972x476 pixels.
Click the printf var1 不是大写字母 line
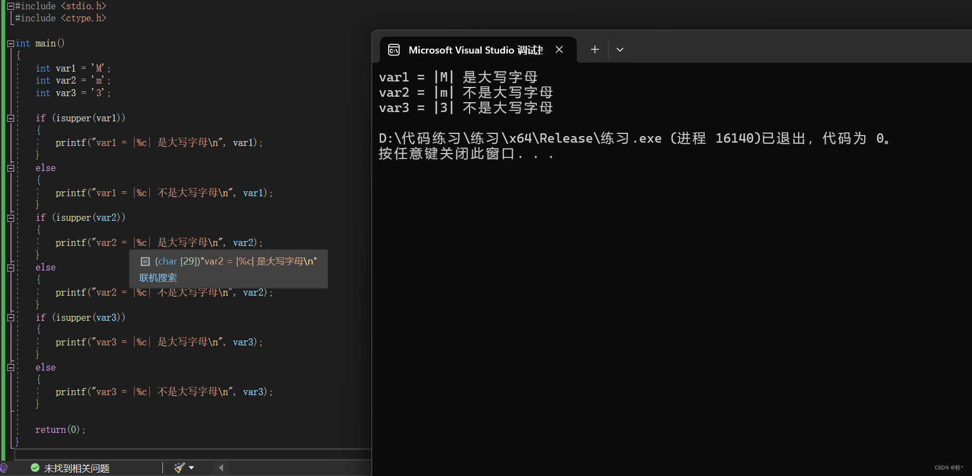164,193
